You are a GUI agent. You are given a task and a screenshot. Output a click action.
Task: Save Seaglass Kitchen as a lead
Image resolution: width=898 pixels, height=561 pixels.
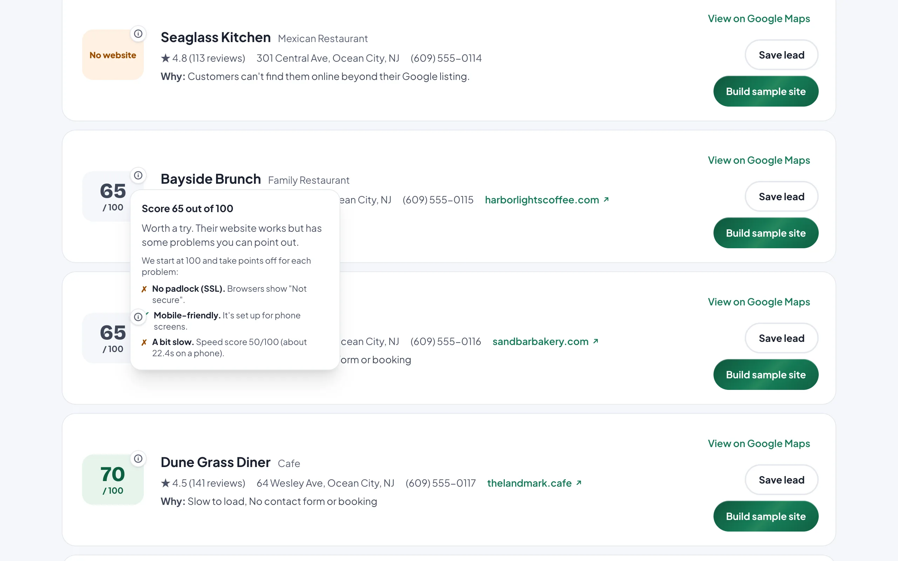tap(782, 55)
